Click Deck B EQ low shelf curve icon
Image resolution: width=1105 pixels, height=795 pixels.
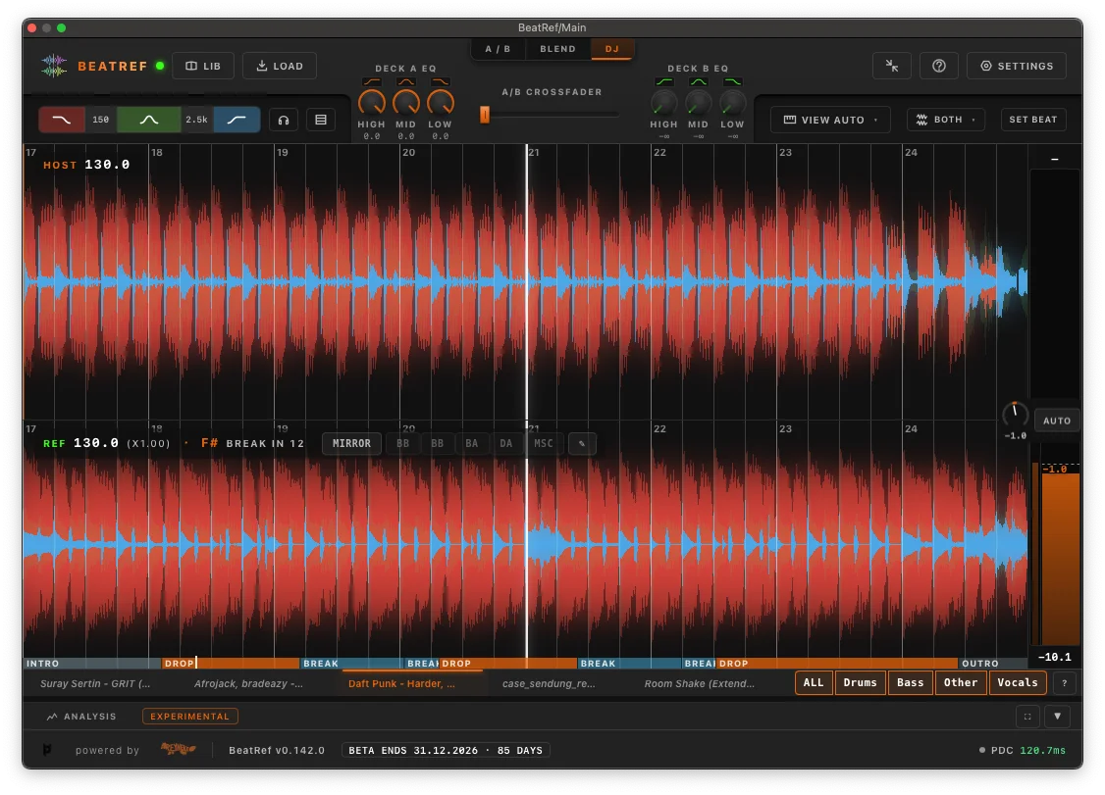[x=733, y=81]
